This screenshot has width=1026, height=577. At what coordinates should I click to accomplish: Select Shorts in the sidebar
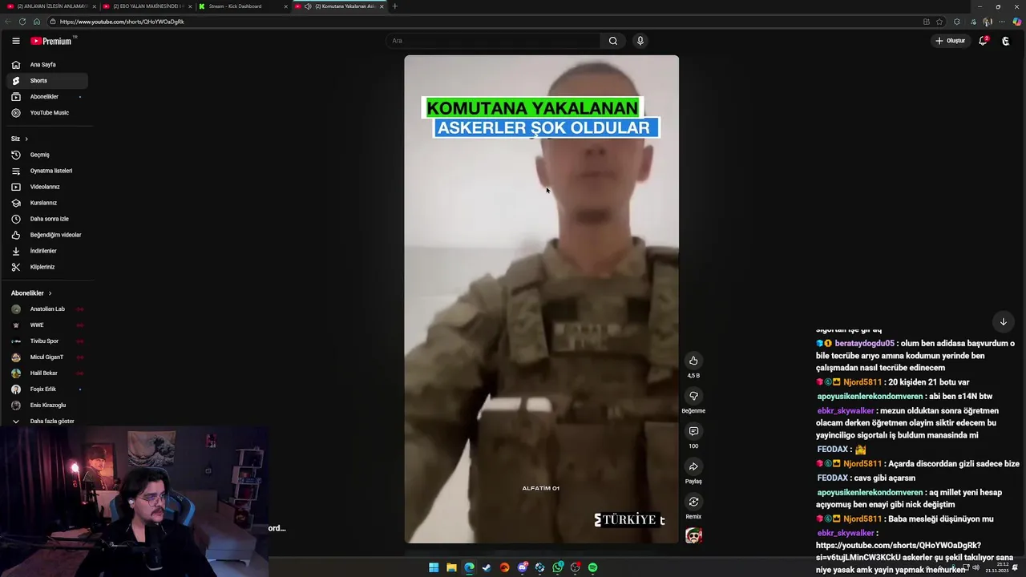tap(47, 81)
